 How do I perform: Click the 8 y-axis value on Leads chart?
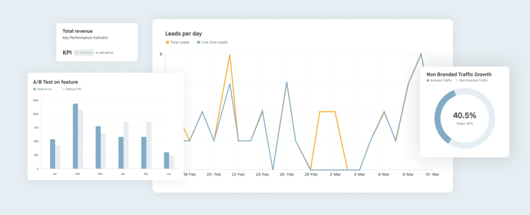(161, 54)
